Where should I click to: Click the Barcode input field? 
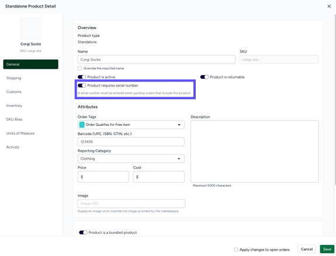[131, 142]
